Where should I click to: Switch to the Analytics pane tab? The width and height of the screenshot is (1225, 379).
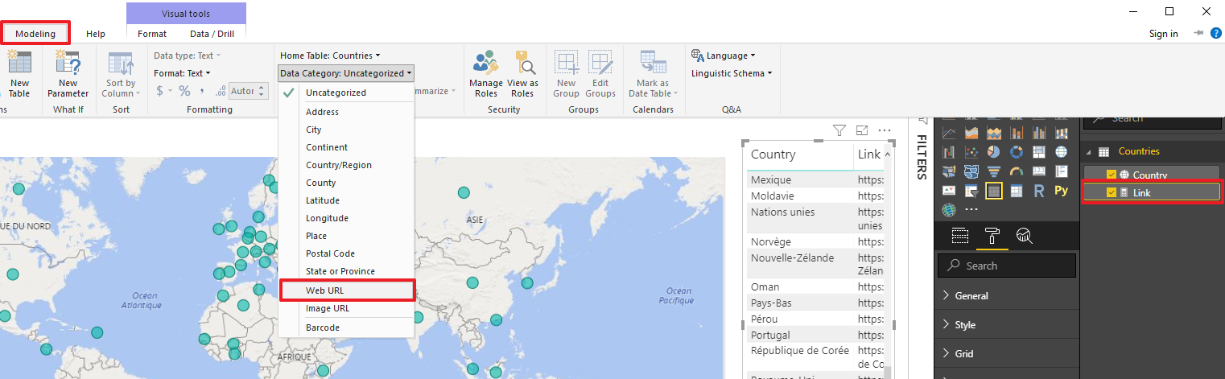[x=1024, y=236]
